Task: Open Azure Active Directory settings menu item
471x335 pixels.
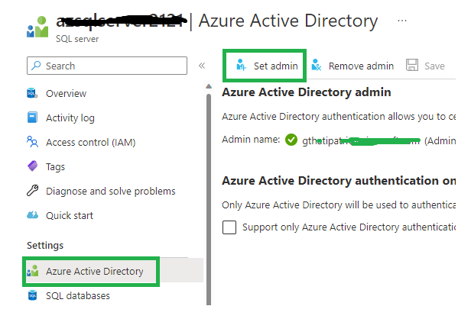Action: pyautogui.click(x=94, y=271)
